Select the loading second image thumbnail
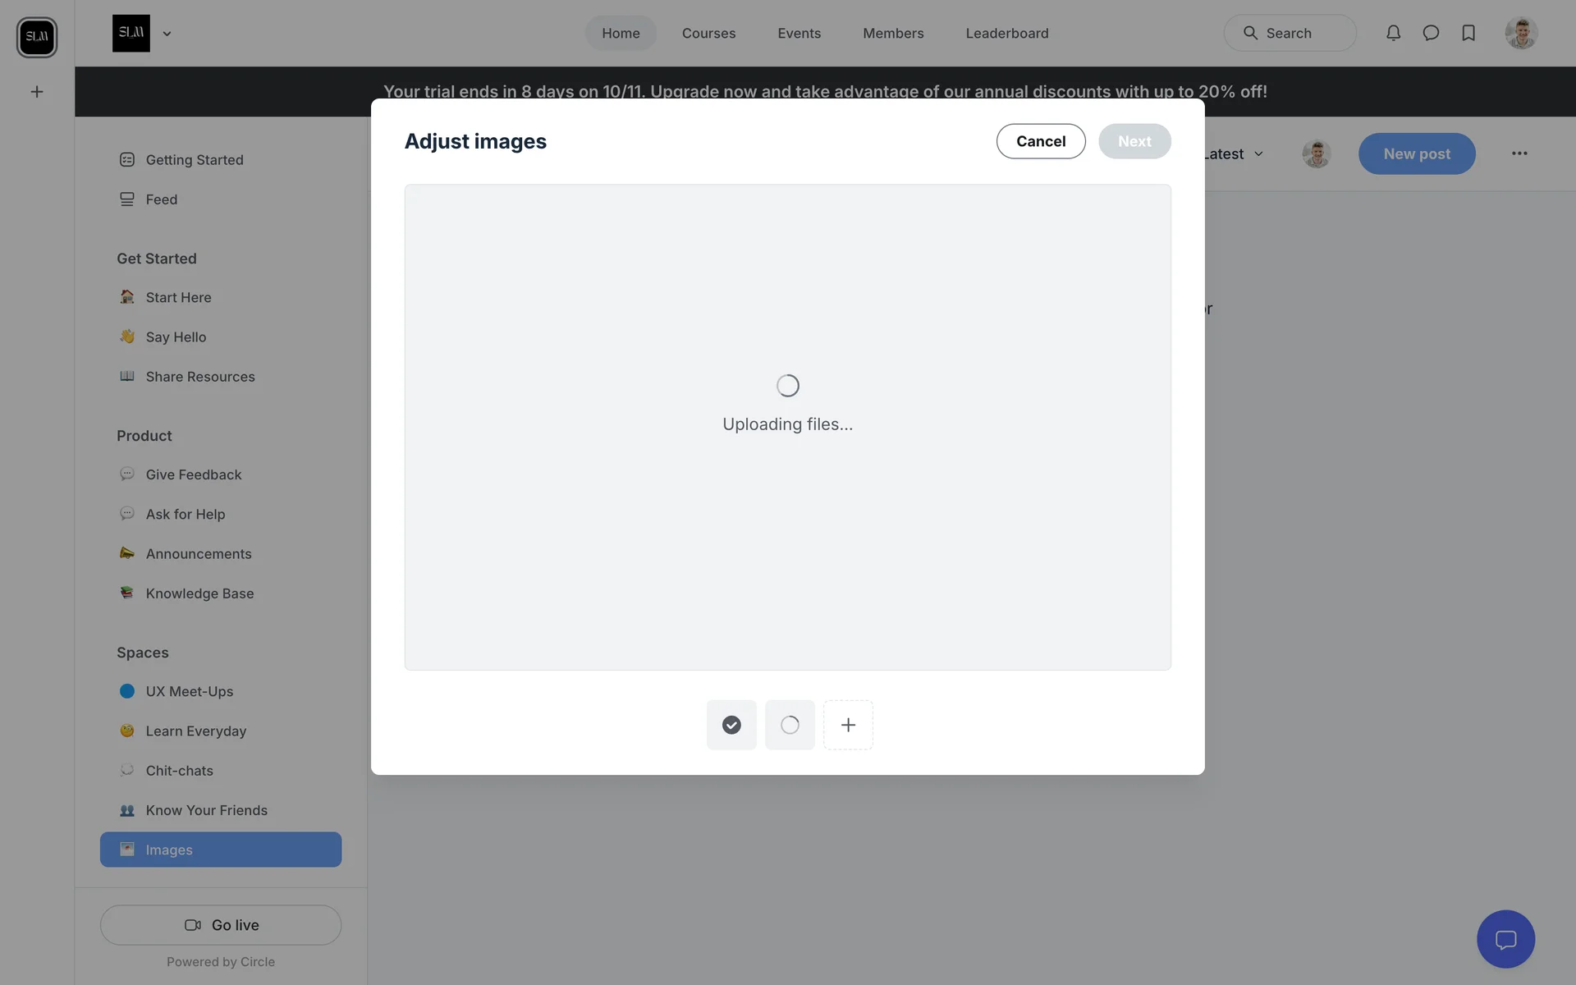This screenshot has width=1576, height=985. [790, 725]
